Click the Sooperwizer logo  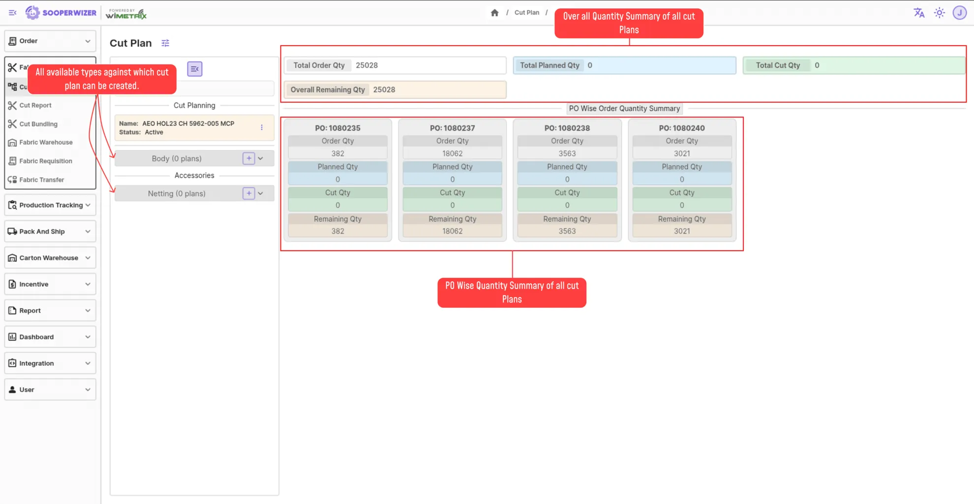pos(61,13)
